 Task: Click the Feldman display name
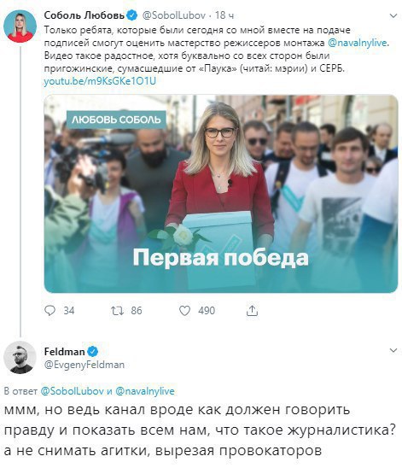tap(64, 352)
